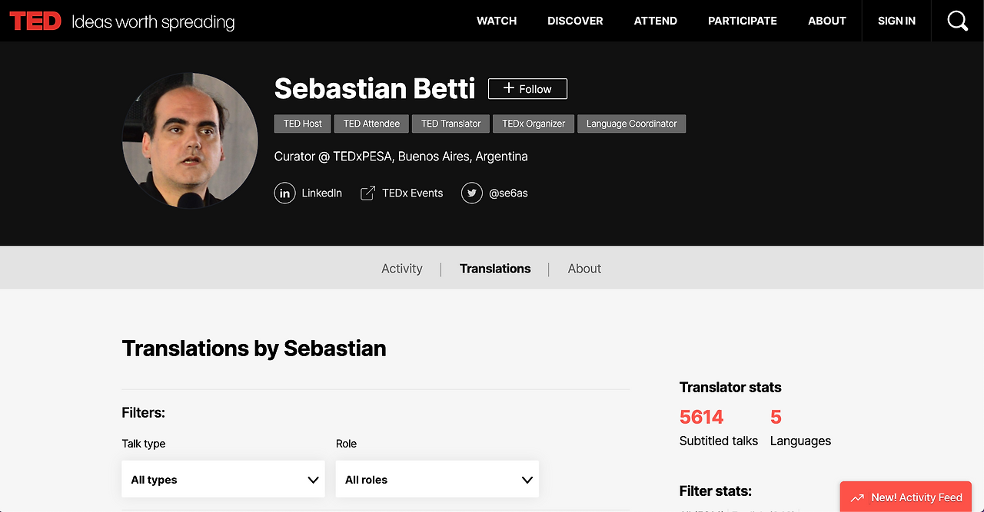Screen dimensions: 984x512
Task: Click the plus icon on Follow
Action: [508, 88]
